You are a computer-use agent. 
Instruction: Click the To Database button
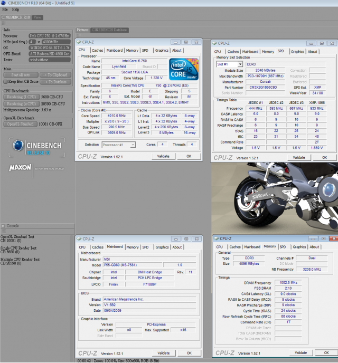pyautogui.click(x=55, y=82)
